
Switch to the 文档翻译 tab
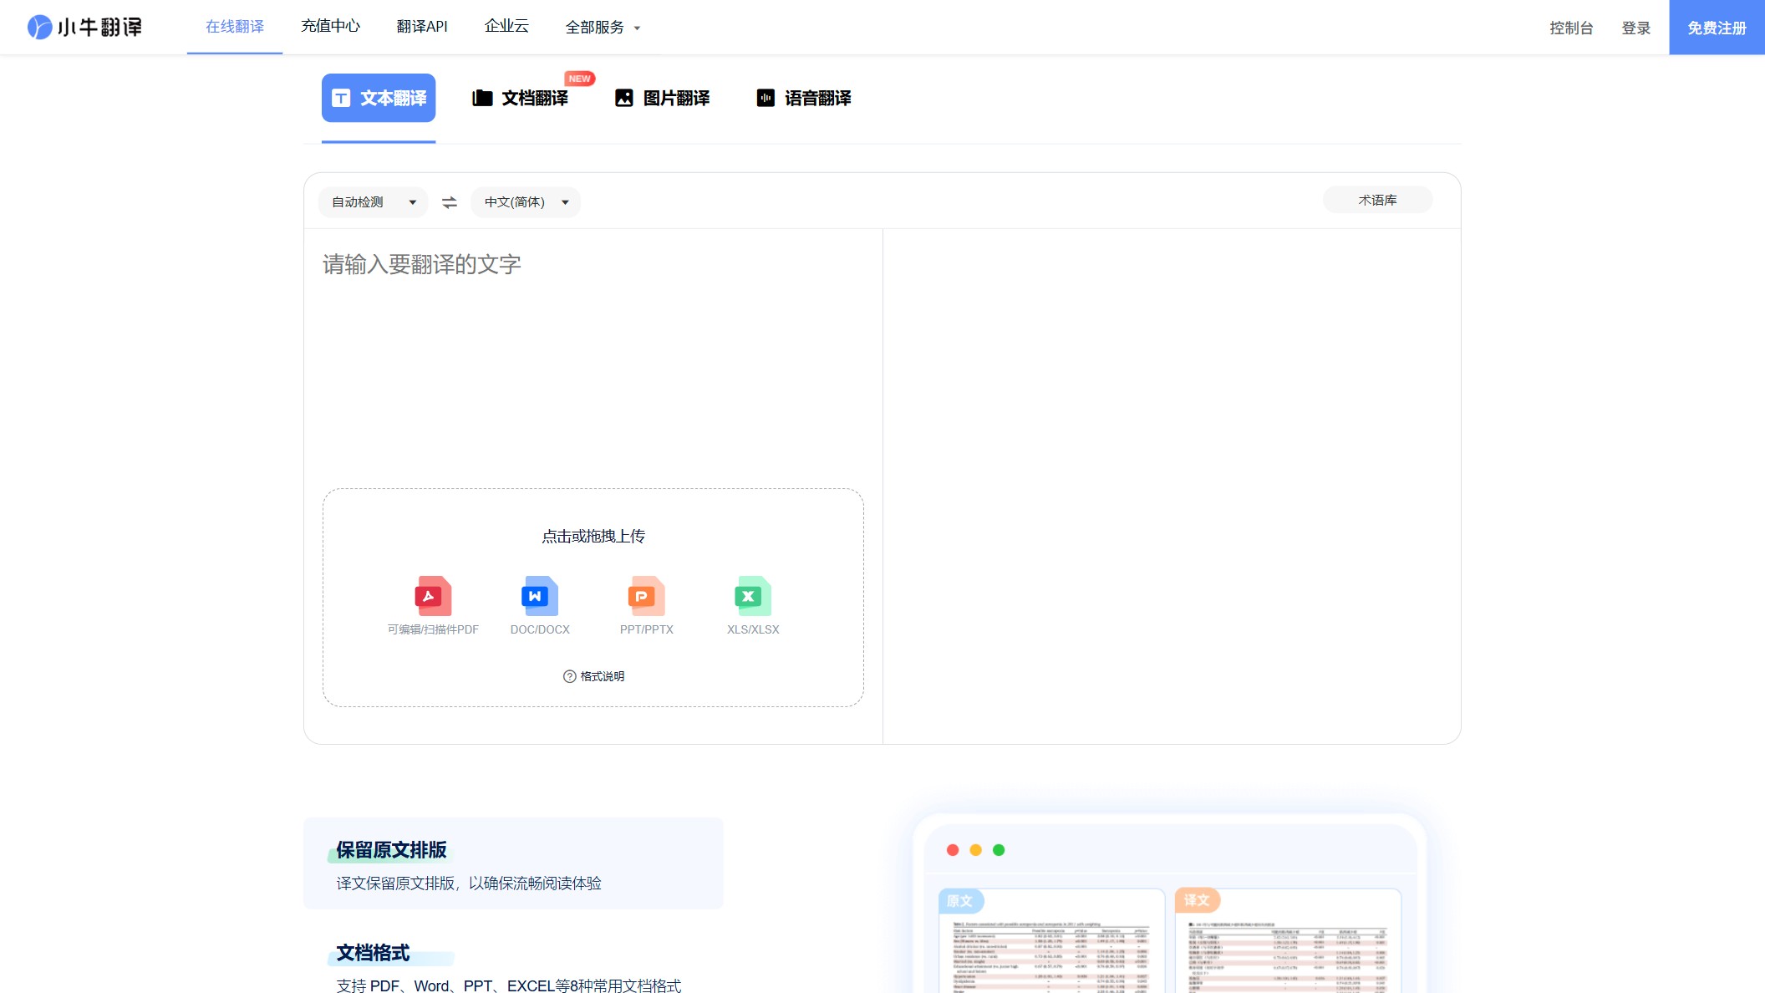click(535, 98)
